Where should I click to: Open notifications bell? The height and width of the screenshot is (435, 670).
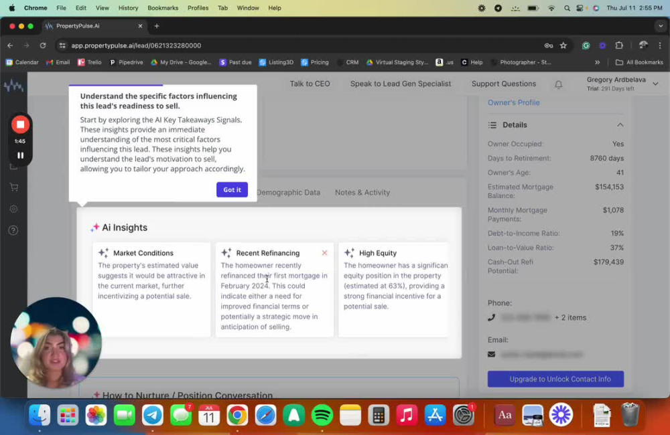point(558,84)
